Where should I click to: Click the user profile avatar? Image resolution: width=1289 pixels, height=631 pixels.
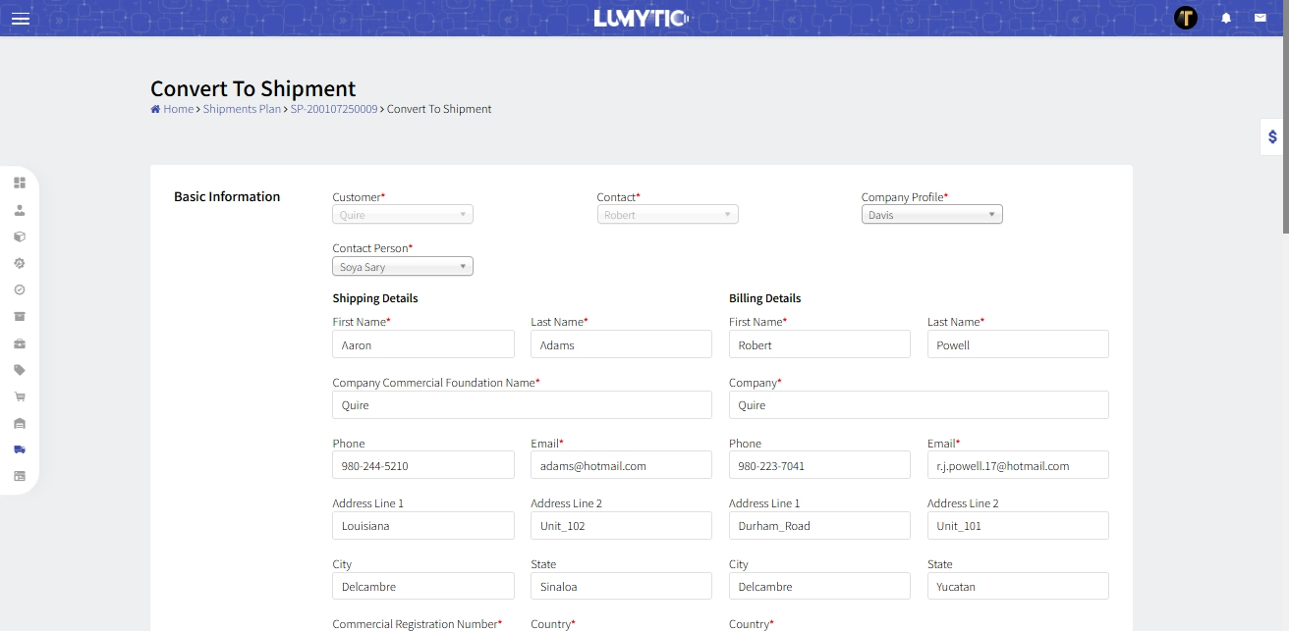click(1186, 18)
